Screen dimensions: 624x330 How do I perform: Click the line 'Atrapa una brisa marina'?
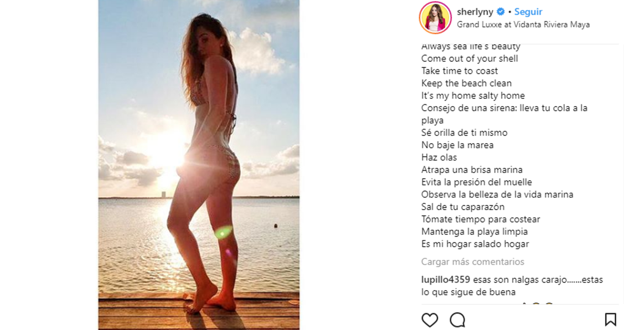[472, 170]
